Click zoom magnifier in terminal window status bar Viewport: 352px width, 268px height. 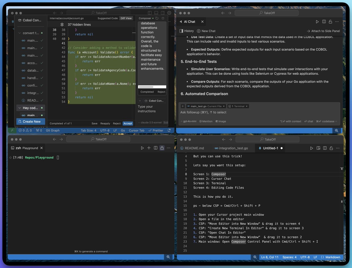pos(168,257)
